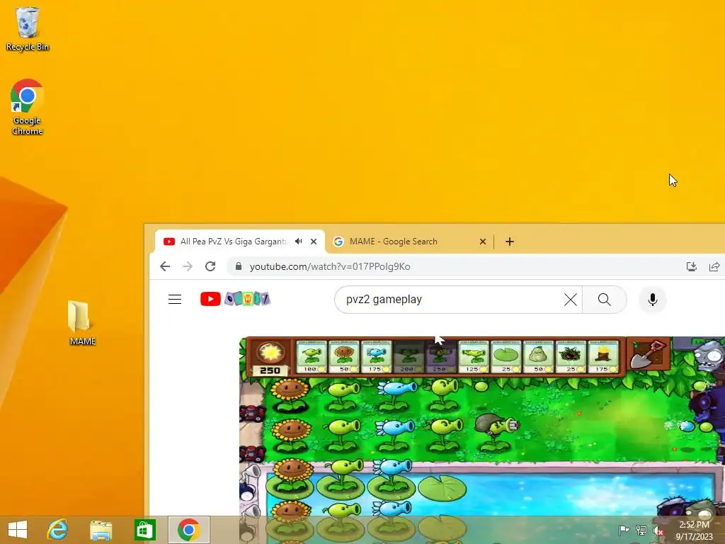Close the All Pea PvZ YouTube tab
Screen dimensions: 725x544
(x=314, y=242)
